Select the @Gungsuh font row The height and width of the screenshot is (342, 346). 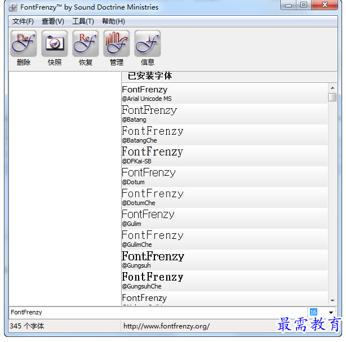224,260
